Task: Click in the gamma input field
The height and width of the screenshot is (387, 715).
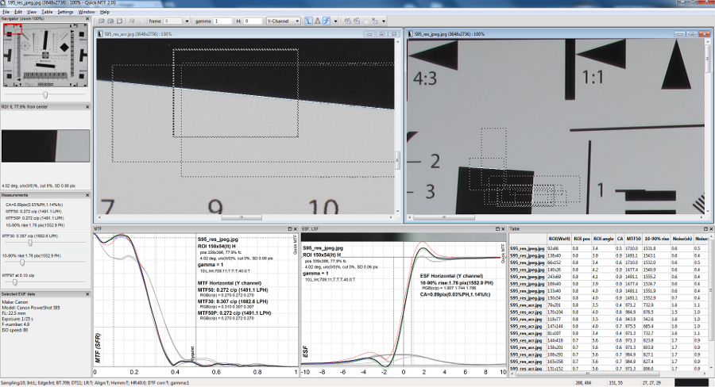Action: 222,21
